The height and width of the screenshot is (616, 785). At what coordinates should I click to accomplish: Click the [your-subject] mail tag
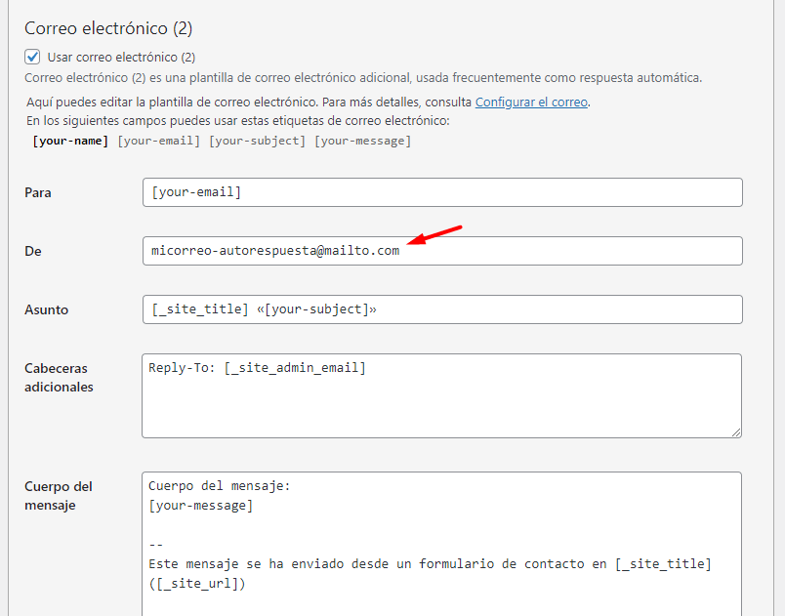click(x=257, y=142)
